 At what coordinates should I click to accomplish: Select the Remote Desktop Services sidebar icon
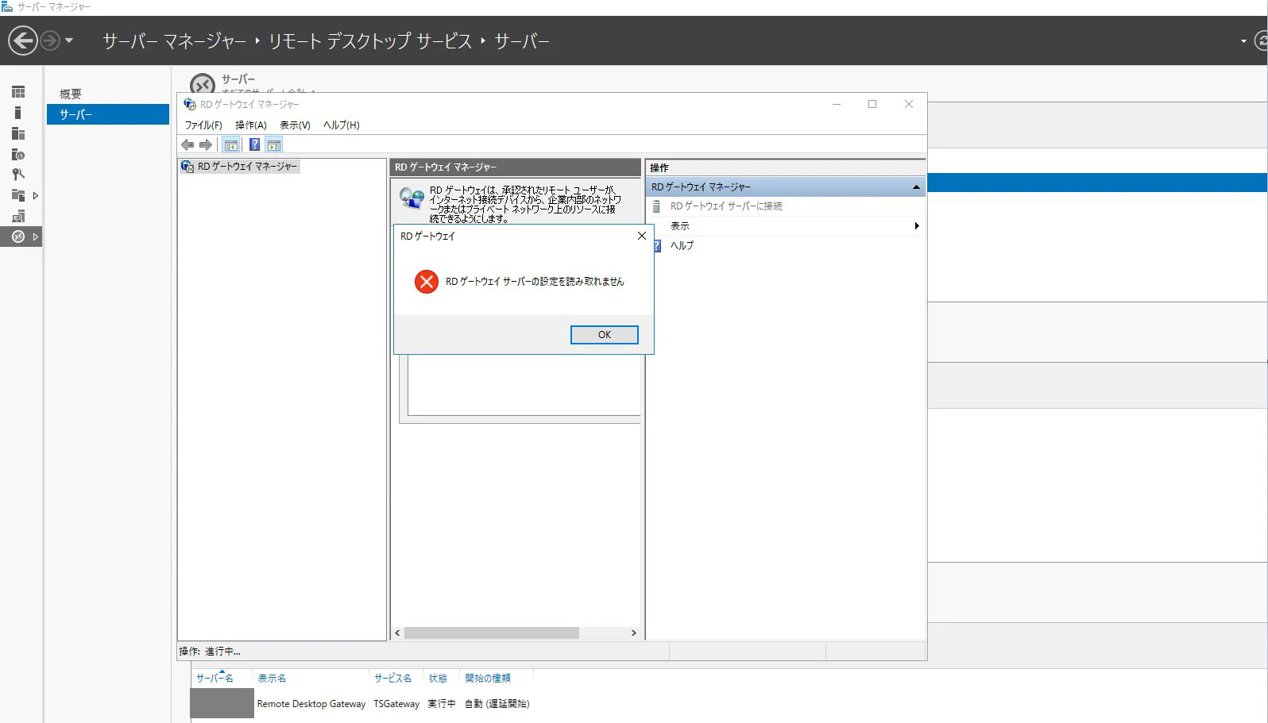[18, 237]
